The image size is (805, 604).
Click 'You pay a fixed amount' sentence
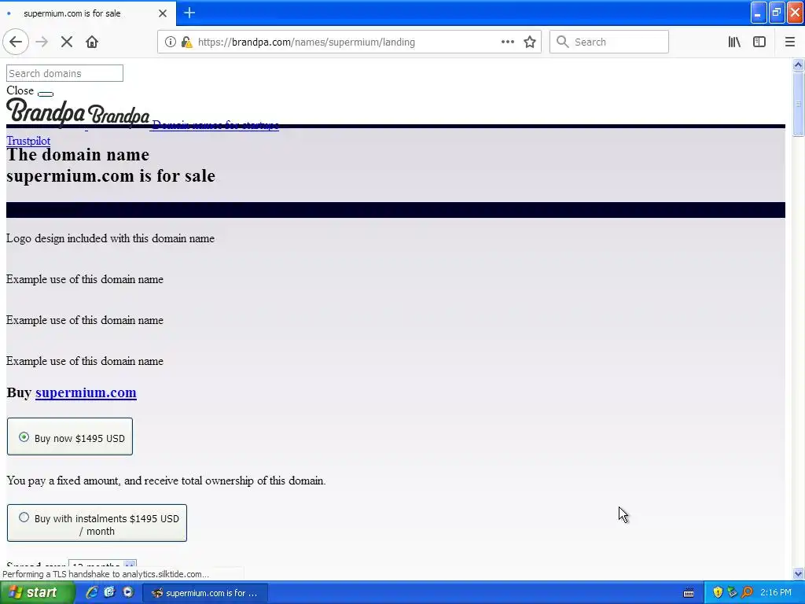point(166,481)
